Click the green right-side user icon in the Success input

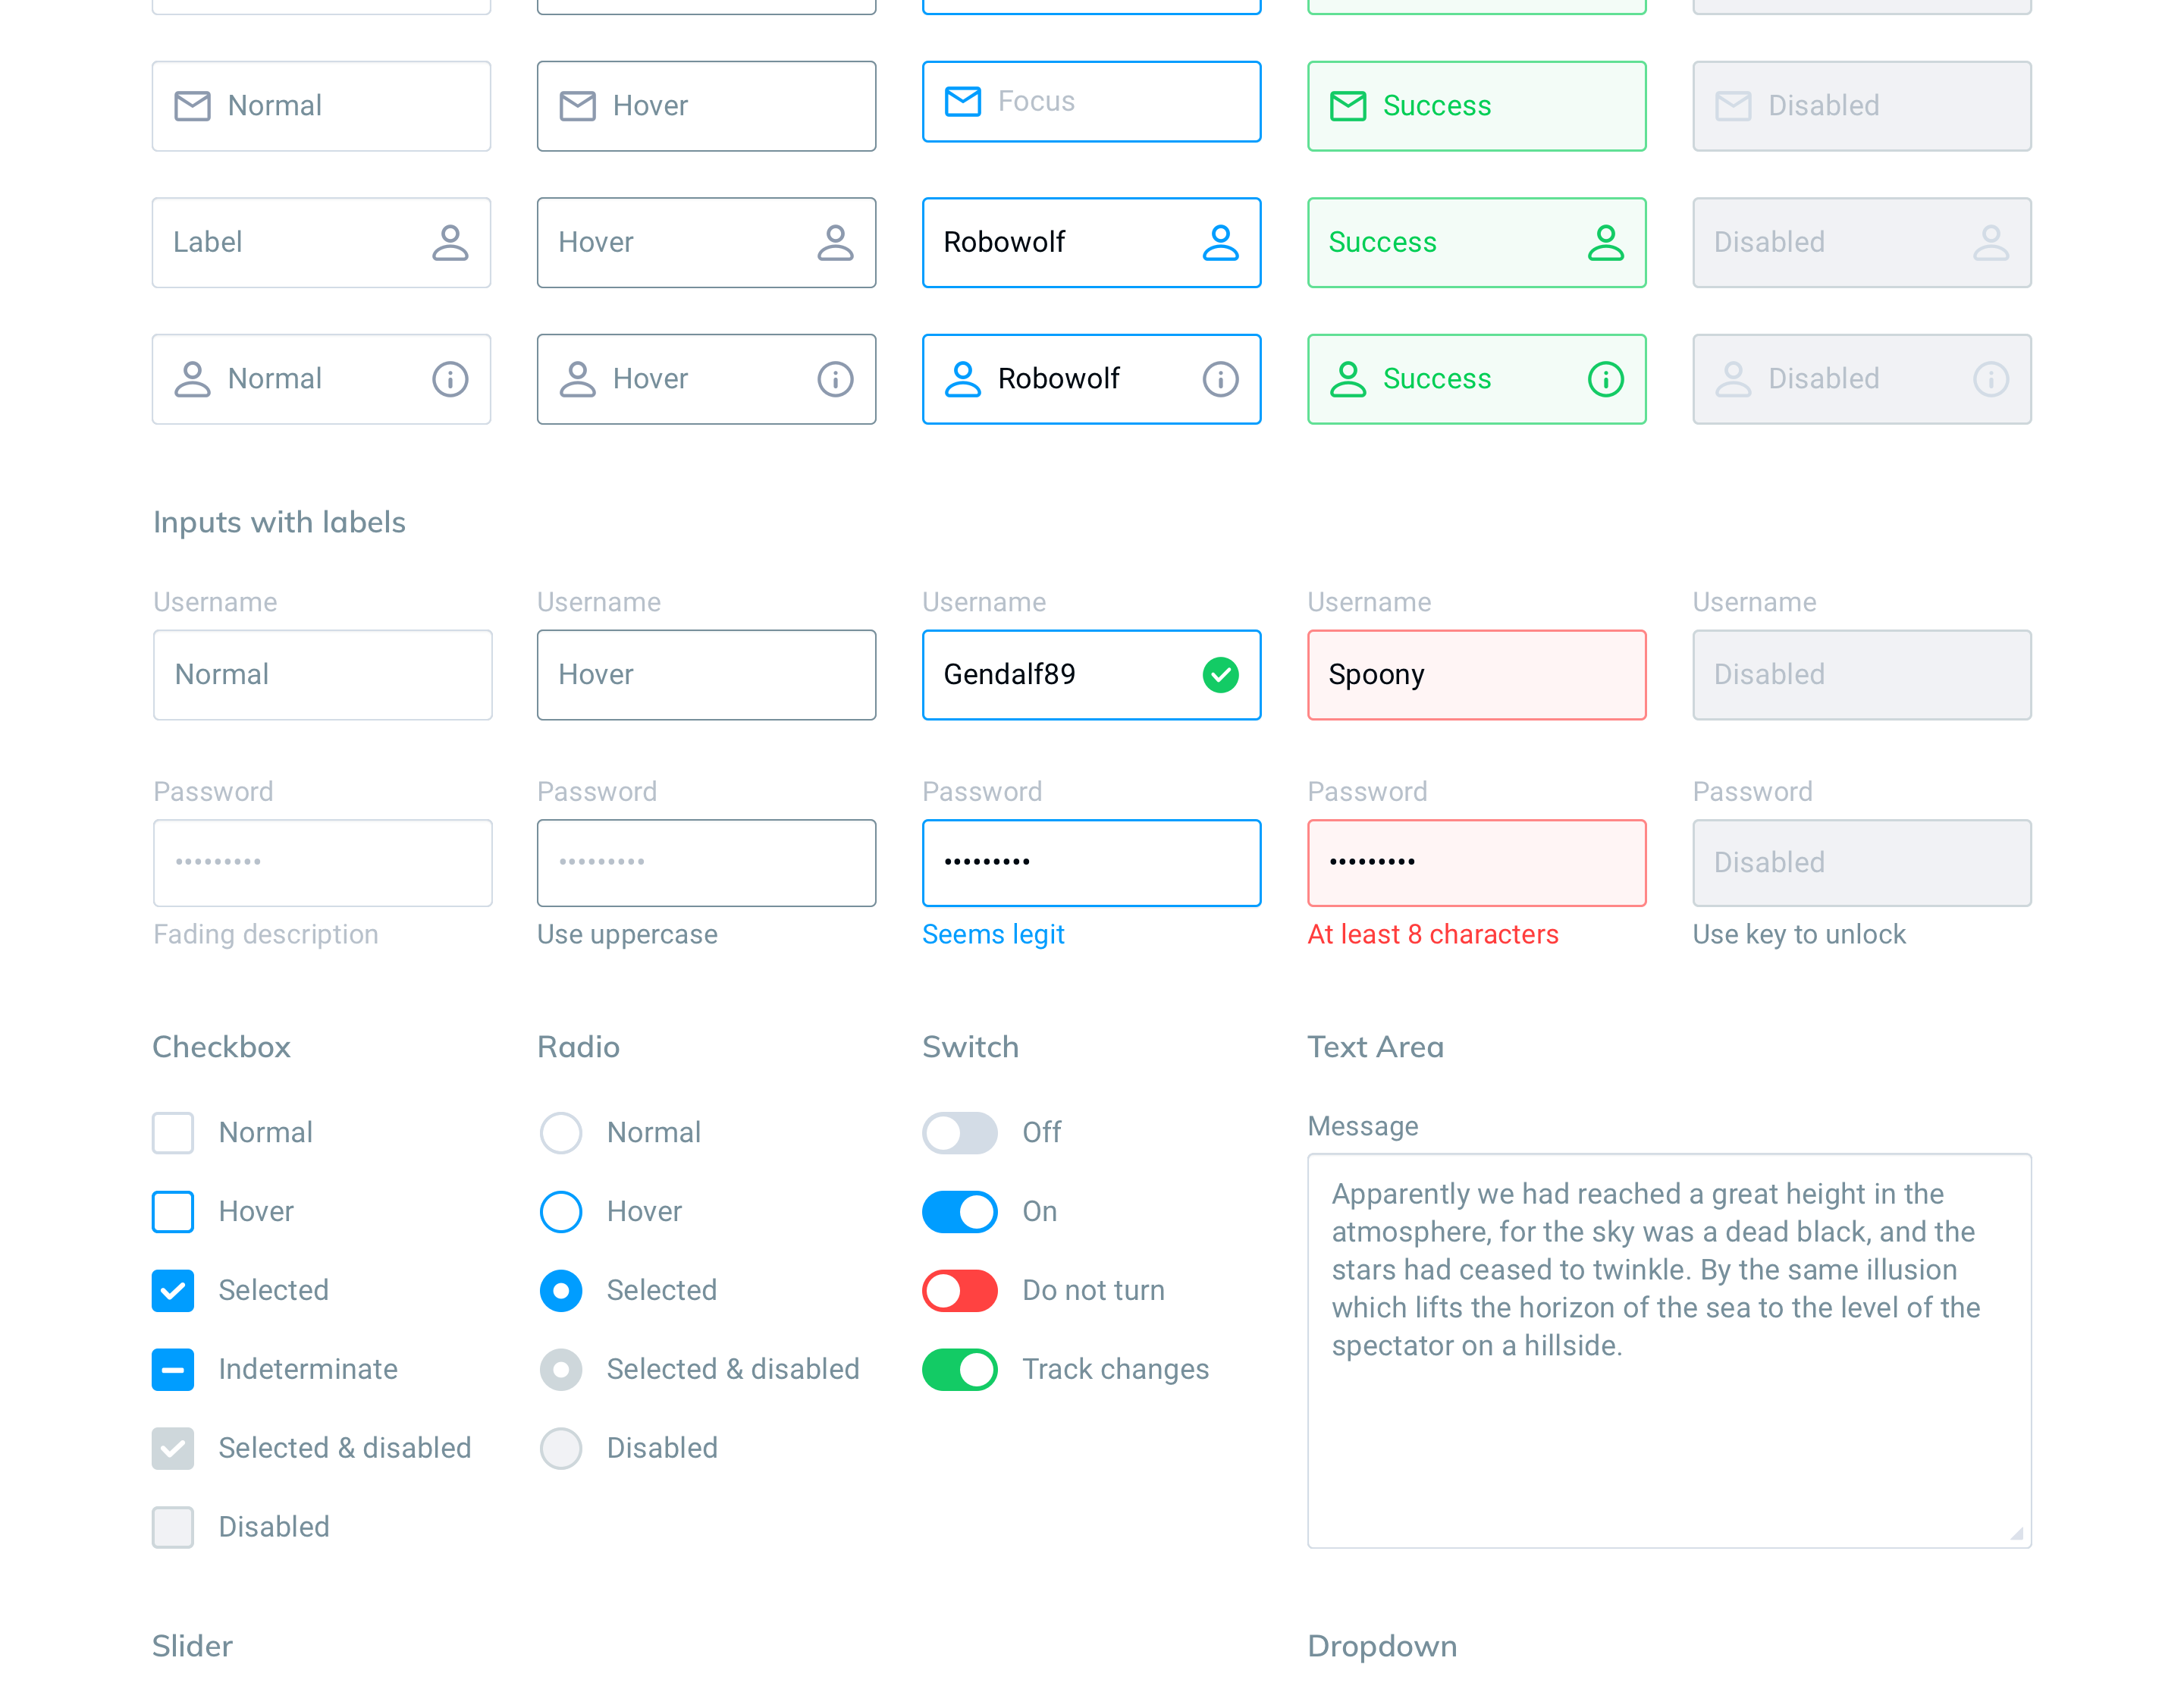1605,243
